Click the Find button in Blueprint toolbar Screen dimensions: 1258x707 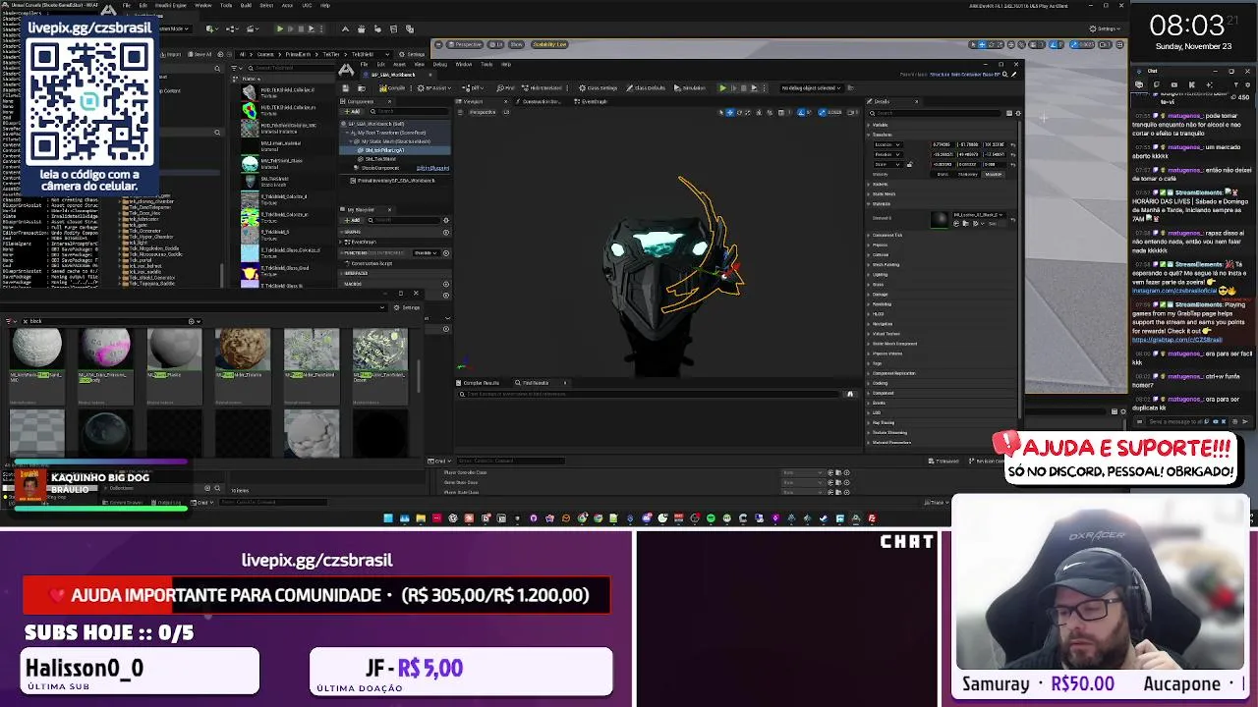tap(505, 88)
